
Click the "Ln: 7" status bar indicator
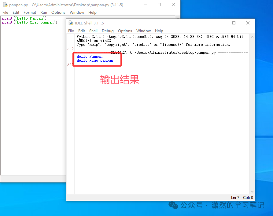[x=235, y=198]
